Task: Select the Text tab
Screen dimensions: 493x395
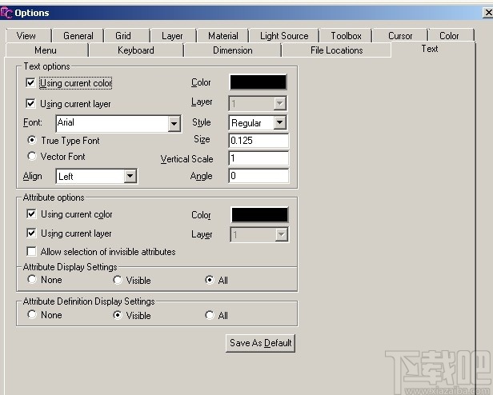Action: [430, 49]
